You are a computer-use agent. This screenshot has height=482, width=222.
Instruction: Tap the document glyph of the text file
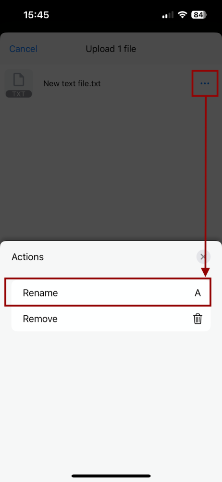click(19, 80)
